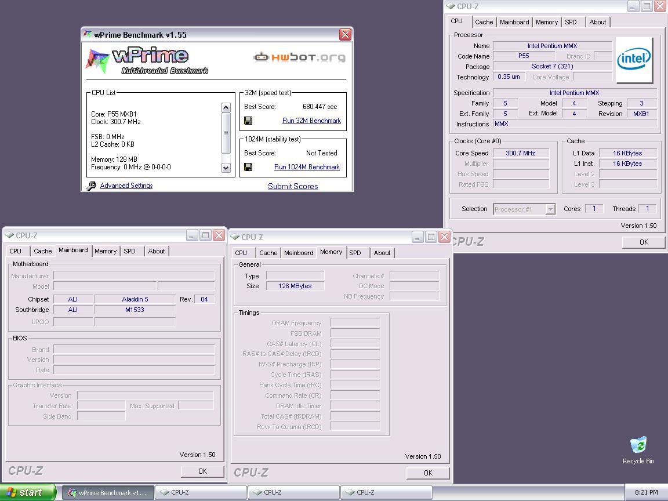Click the L1 Inst. 16 KBytes field

tap(627, 164)
